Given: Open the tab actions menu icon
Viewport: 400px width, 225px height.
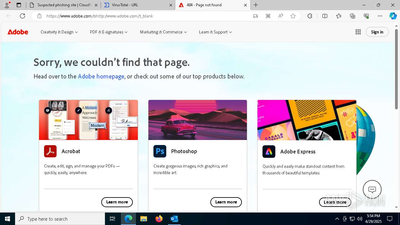Looking at the screenshot, I should 19,5.
